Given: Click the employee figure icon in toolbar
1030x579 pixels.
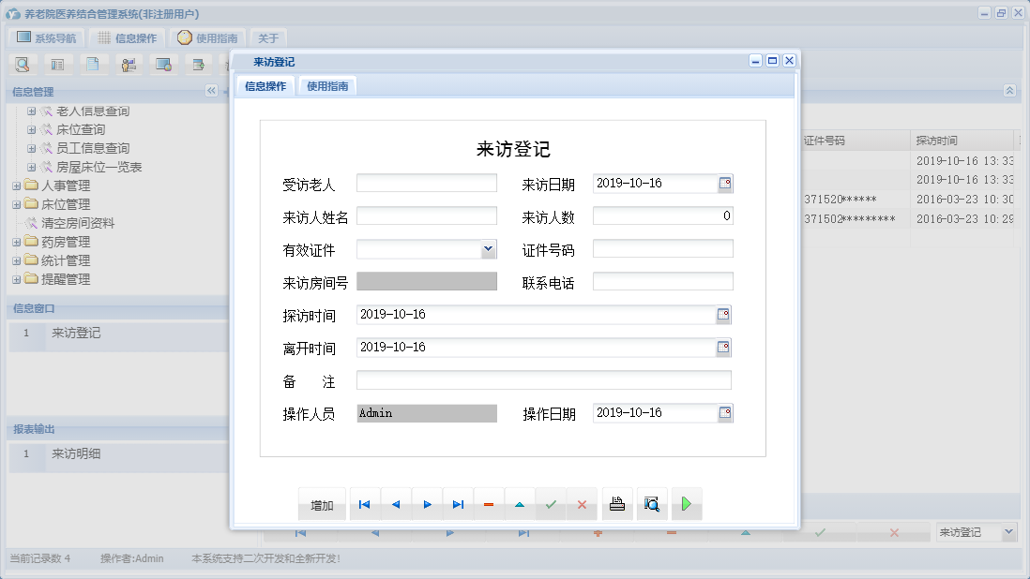Looking at the screenshot, I should (129, 64).
